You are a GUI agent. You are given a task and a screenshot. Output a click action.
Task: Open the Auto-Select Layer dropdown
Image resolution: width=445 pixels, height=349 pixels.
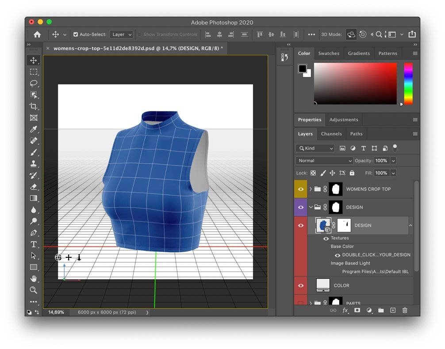[122, 35]
